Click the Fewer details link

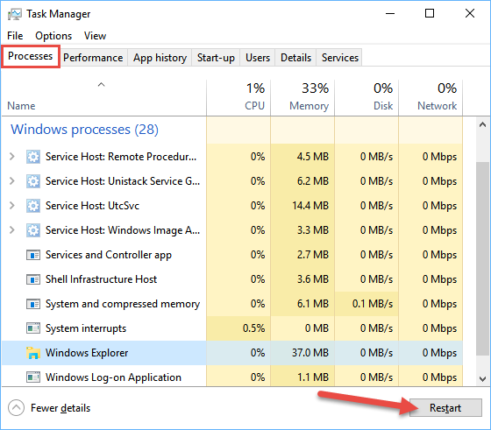coord(60,408)
